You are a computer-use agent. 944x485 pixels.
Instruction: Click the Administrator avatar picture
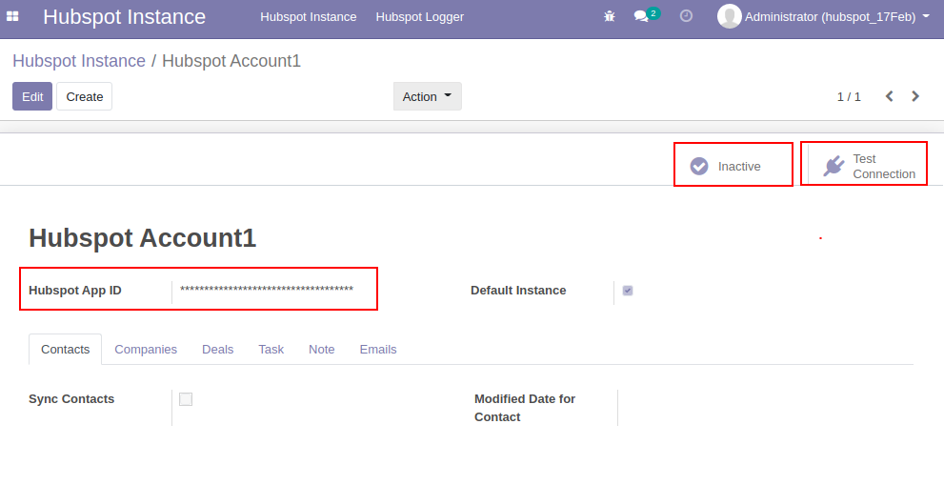pos(729,16)
